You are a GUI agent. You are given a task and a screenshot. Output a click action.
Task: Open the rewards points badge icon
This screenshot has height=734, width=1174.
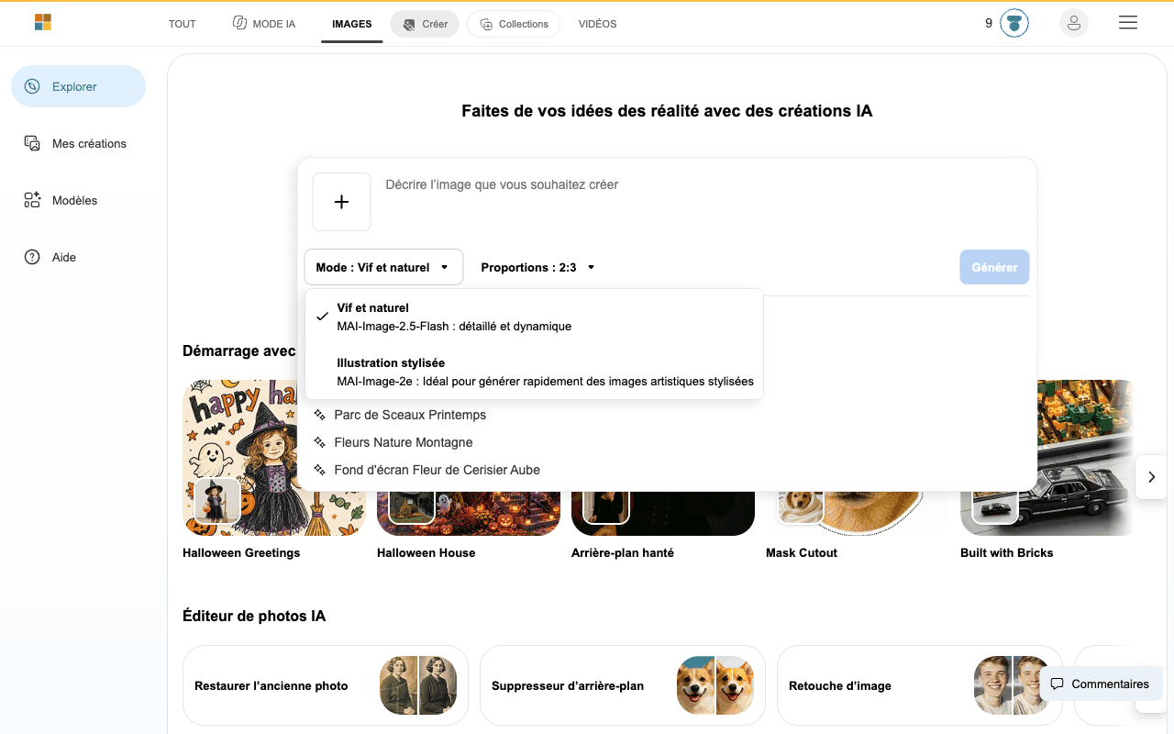1013,23
